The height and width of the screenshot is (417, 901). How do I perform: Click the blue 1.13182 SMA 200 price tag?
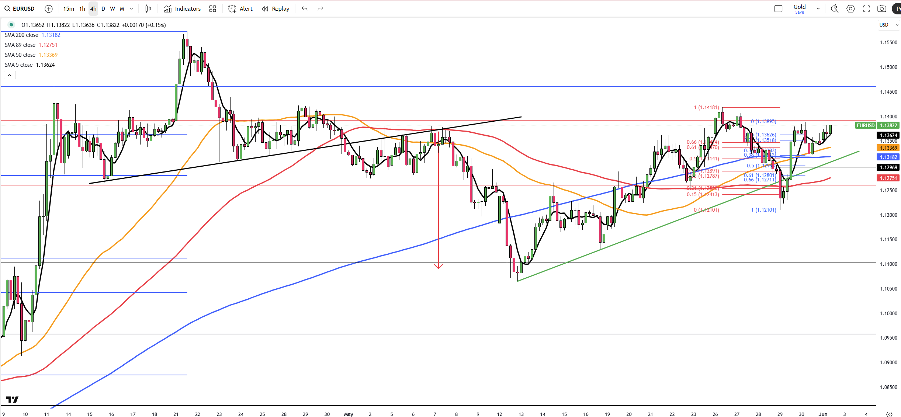coord(888,157)
